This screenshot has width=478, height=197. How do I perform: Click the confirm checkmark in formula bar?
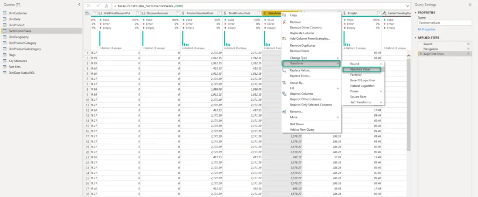click(98, 5)
